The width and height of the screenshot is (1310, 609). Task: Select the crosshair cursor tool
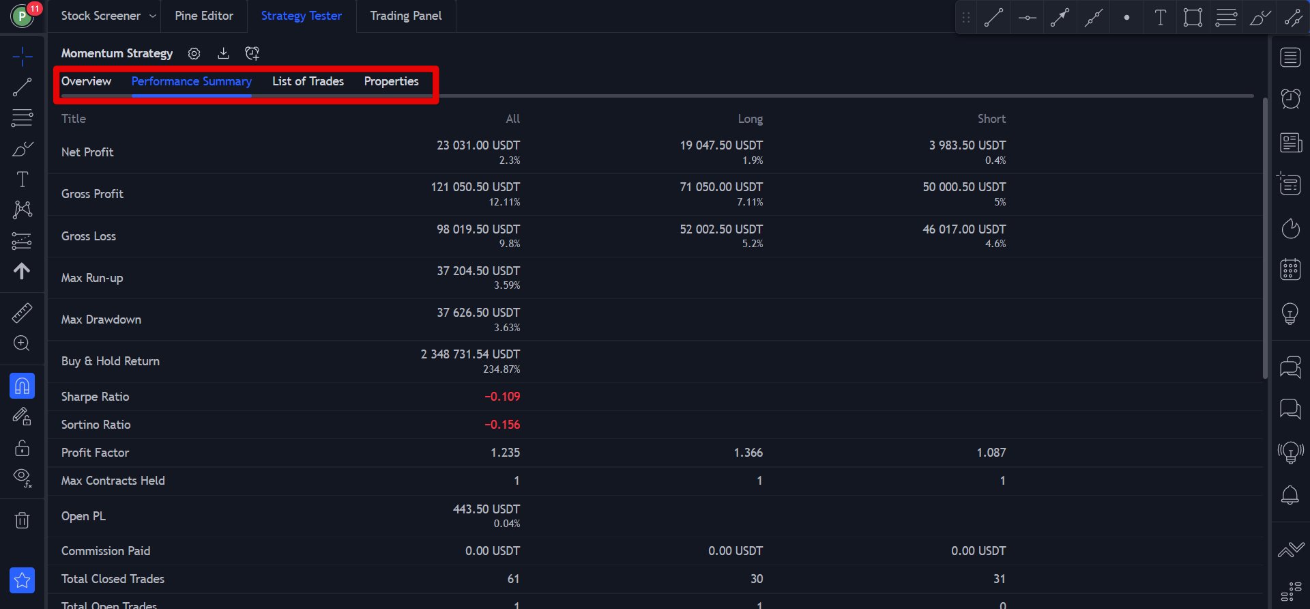23,57
